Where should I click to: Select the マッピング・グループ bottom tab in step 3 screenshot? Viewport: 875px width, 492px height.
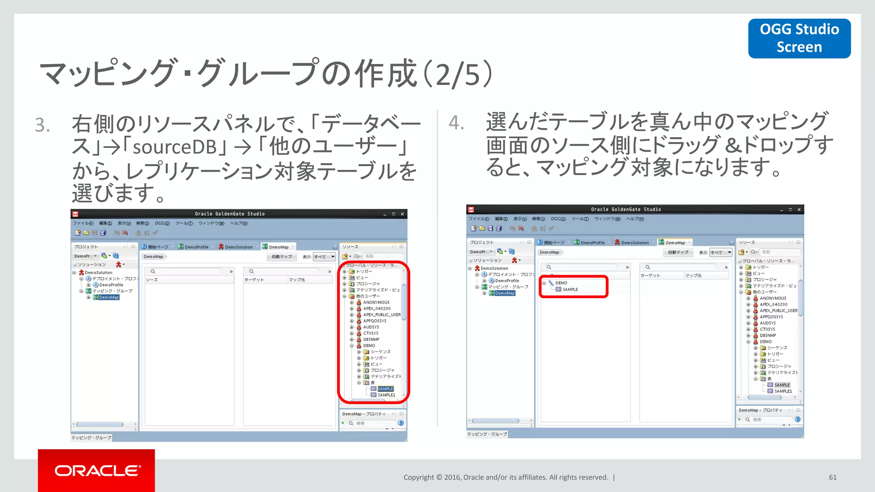click(91, 438)
